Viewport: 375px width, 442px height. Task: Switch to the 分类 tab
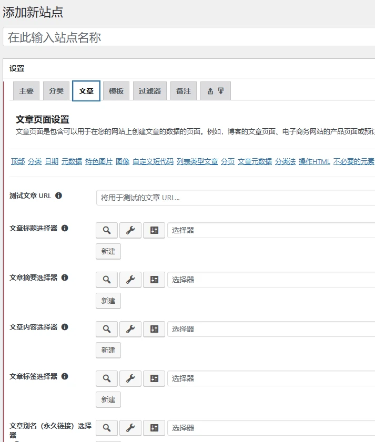pos(56,91)
